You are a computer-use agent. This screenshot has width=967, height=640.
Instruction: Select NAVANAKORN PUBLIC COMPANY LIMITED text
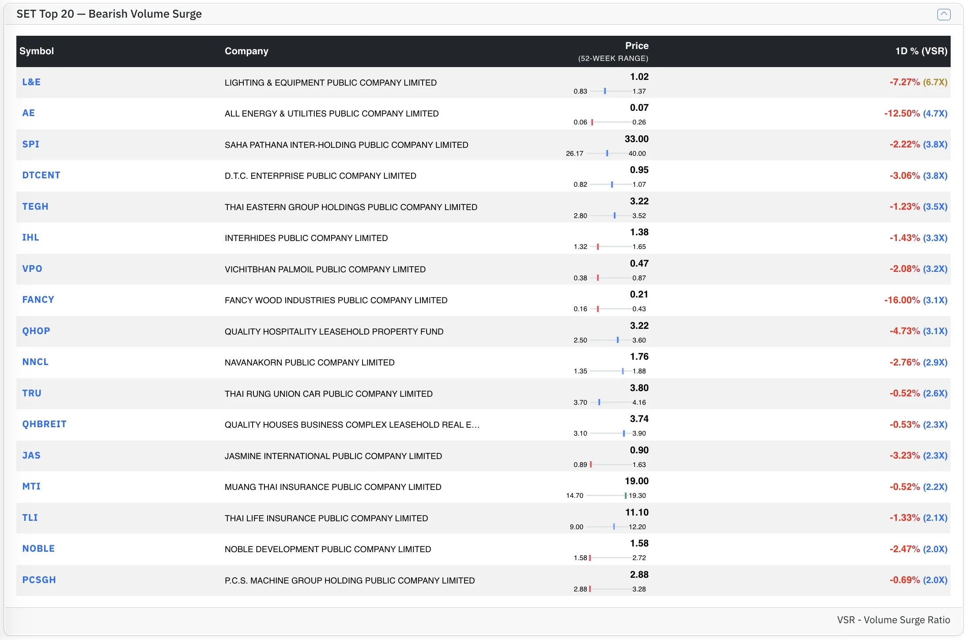310,362
